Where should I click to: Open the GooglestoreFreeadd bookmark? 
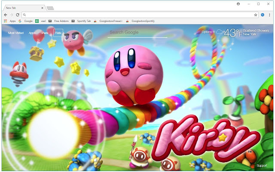(x=108, y=21)
